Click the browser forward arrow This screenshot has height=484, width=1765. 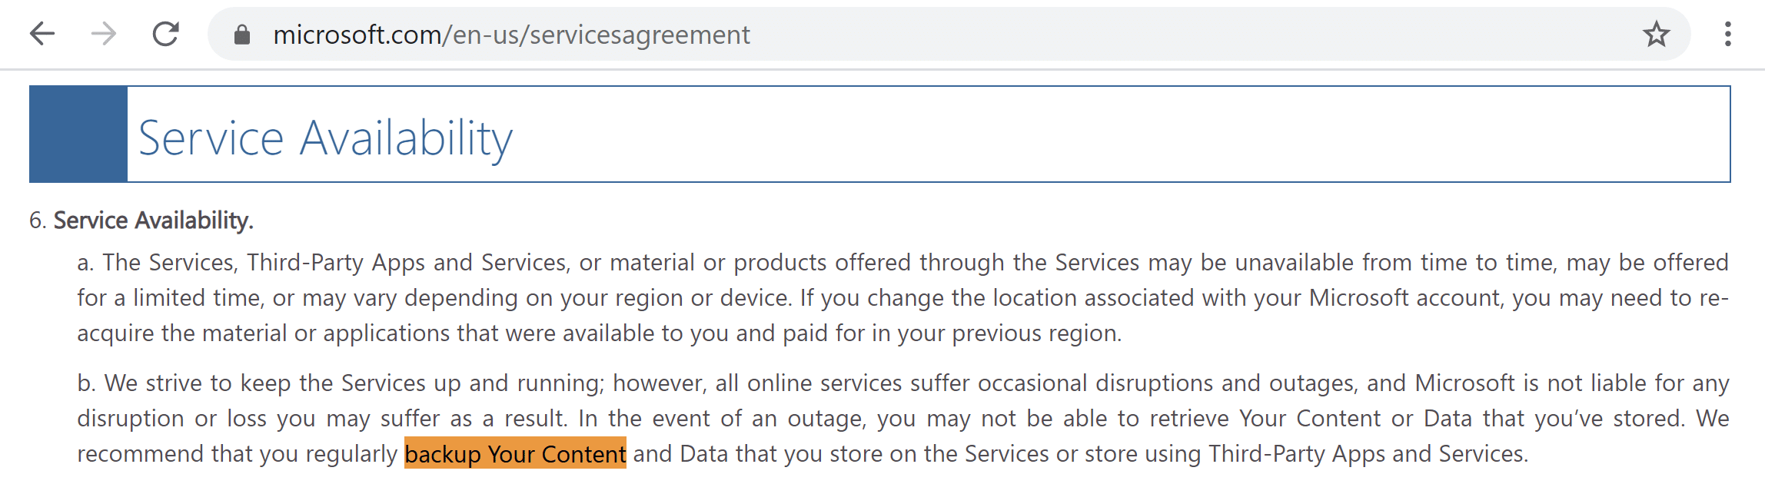[104, 34]
